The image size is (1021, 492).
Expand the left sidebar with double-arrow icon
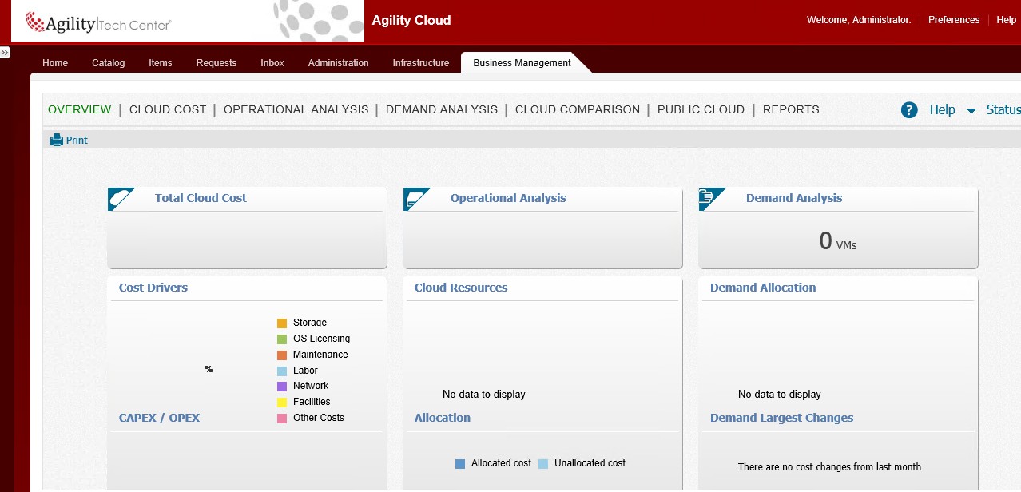(x=5, y=52)
